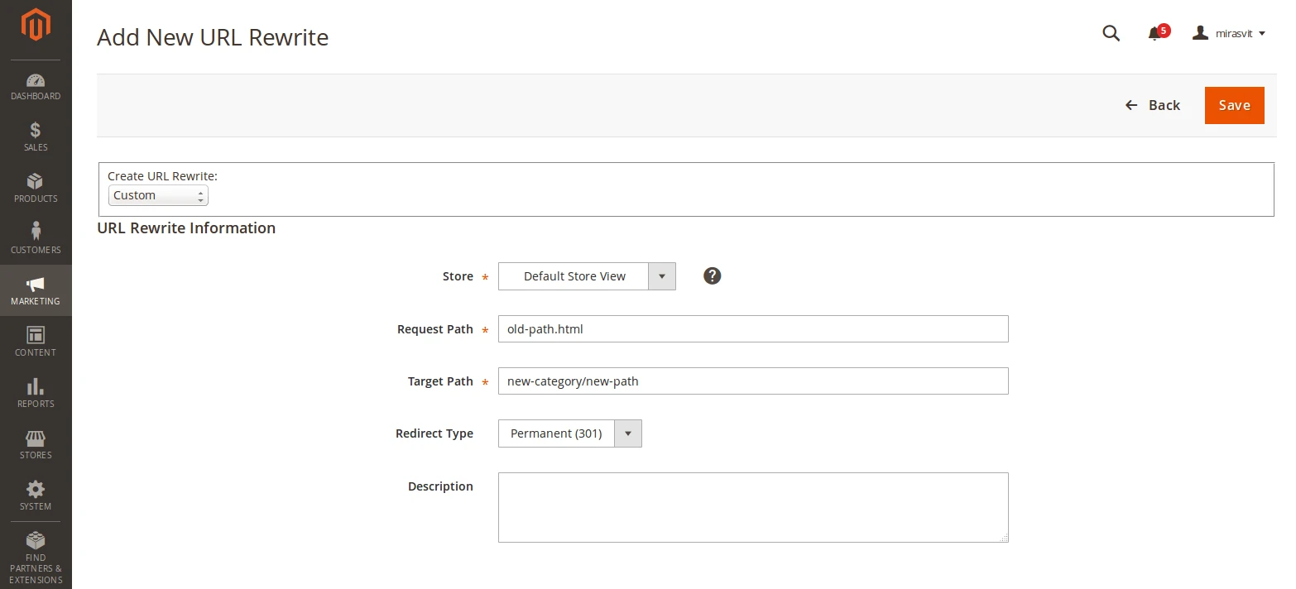
Task: Expand the Store view dropdown
Action: coord(660,275)
